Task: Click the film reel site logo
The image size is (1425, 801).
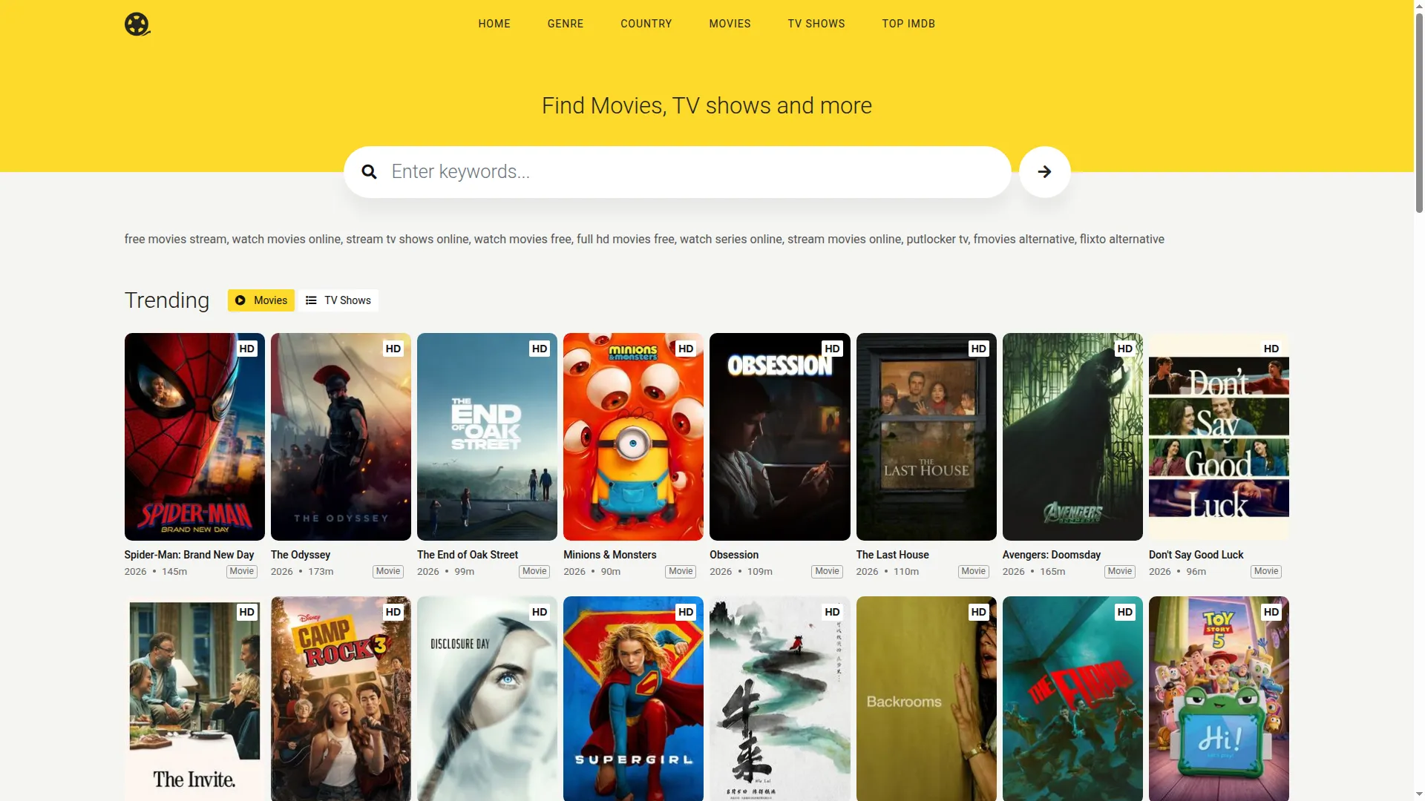Action: coord(137,24)
